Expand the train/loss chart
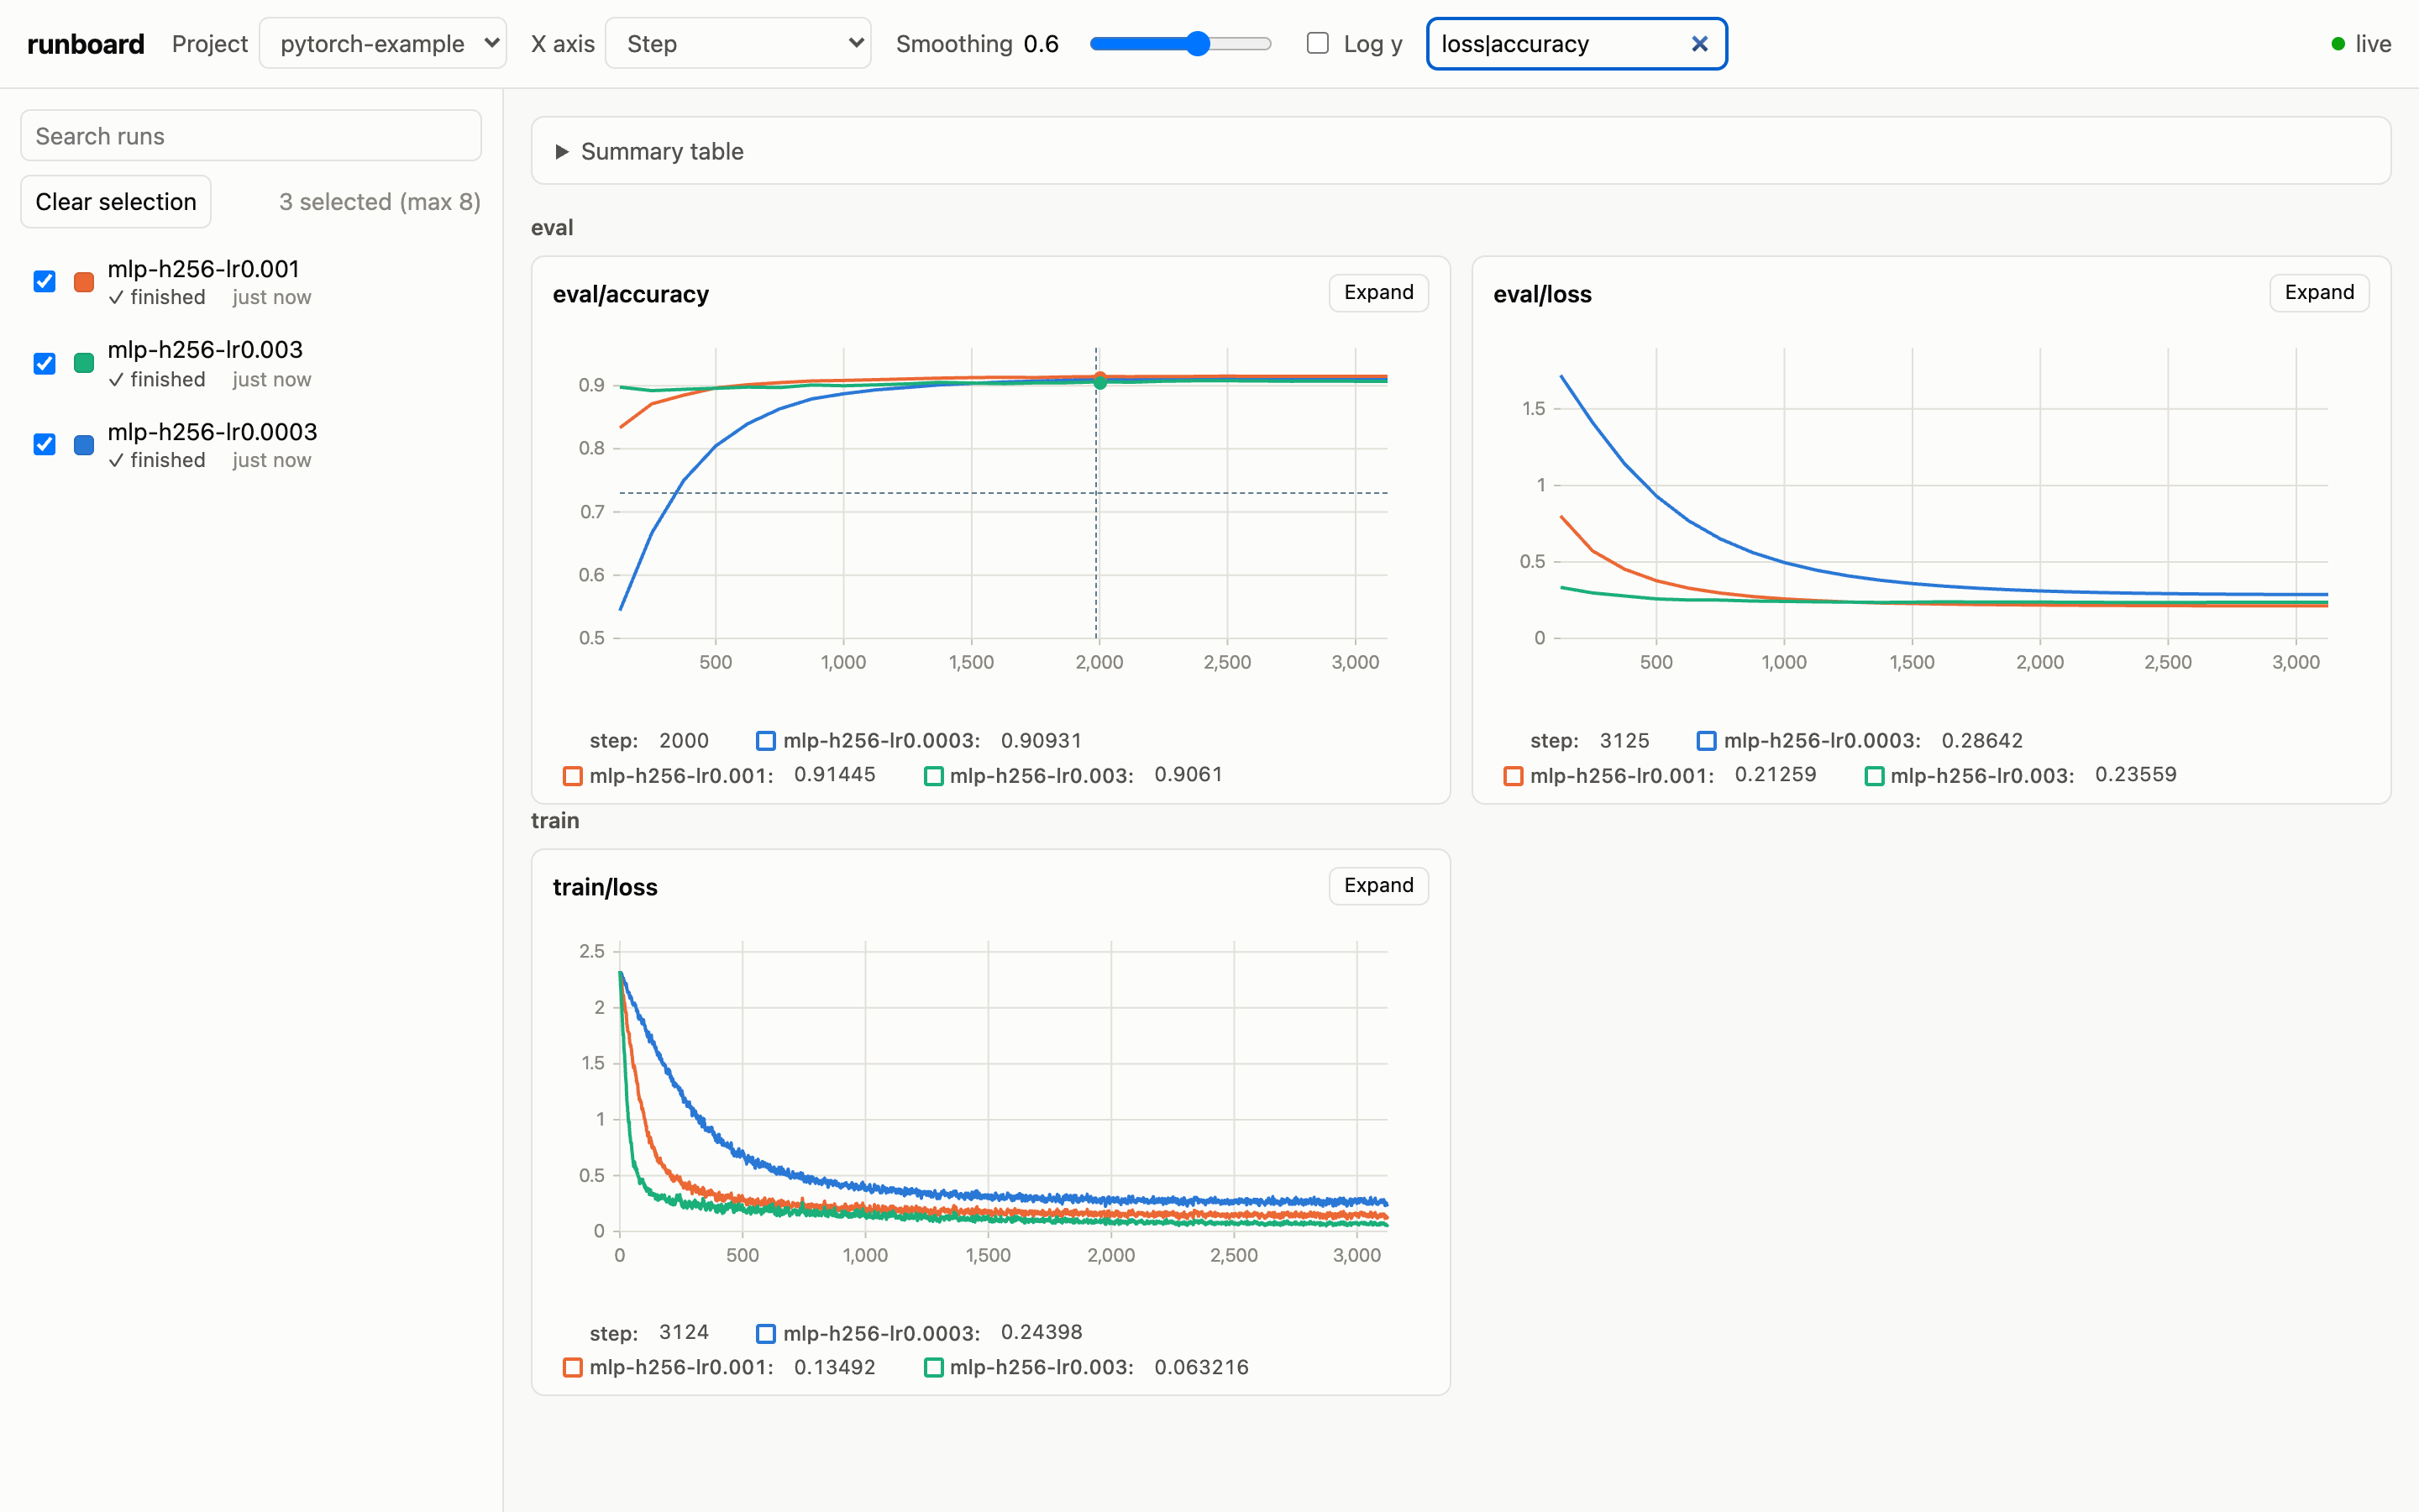The image size is (2419, 1512). (x=1378, y=886)
